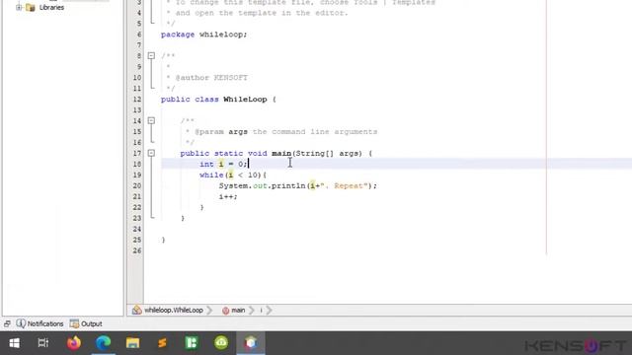632x355 pixels.
Task: Open Task View from the taskbar
Action: [x=43, y=343]
